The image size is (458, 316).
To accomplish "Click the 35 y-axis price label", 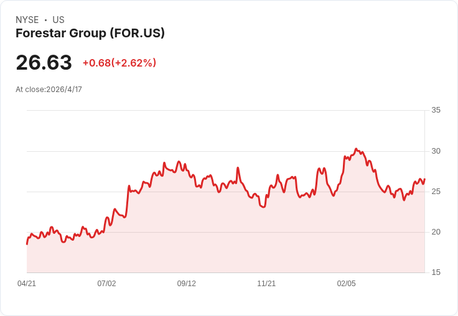I will (x=436, y=110).
